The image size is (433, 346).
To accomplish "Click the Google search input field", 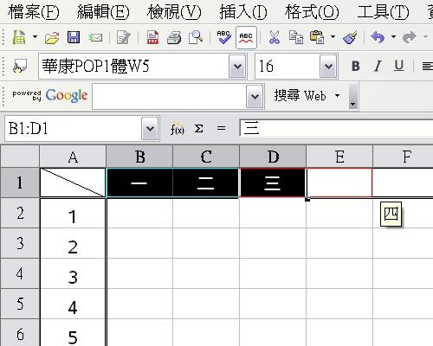I will pyautogui.click(x=170, y=96).
